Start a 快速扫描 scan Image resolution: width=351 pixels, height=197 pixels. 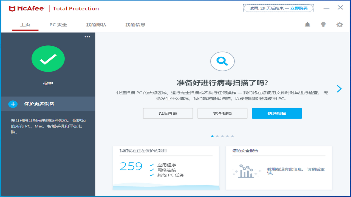(277, 113)
